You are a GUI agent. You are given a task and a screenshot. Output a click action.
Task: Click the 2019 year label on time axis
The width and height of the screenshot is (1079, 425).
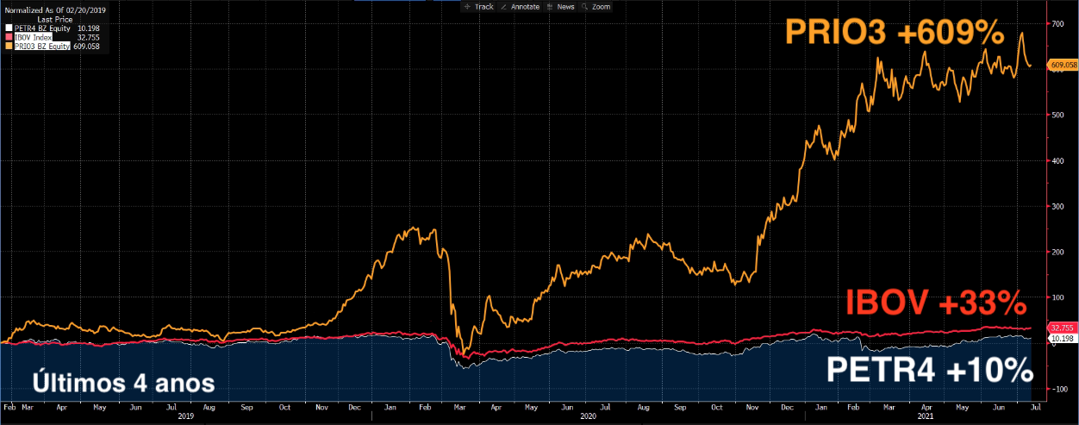[x=186, y=415]
